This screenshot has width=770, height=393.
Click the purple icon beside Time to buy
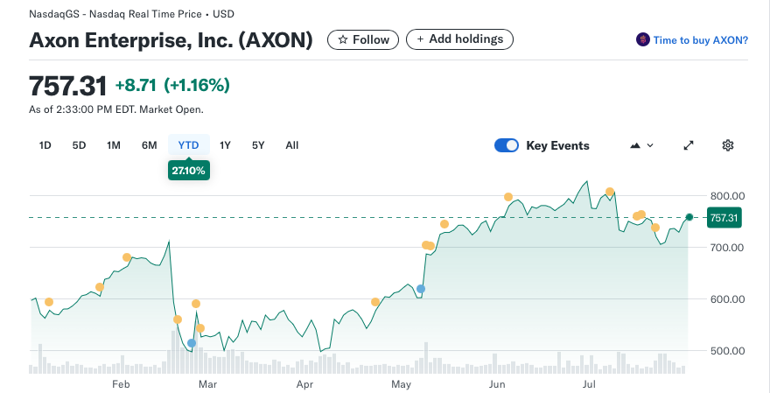(x=643, y=40)
